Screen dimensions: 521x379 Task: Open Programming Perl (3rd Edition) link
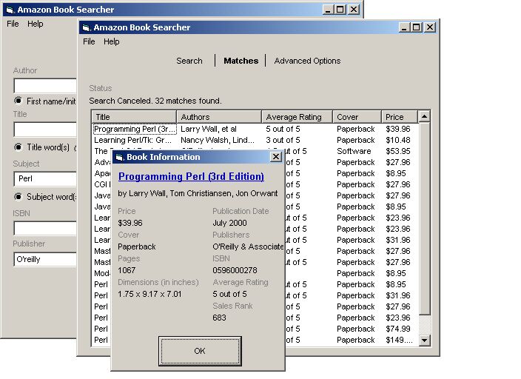click(191, 176)
